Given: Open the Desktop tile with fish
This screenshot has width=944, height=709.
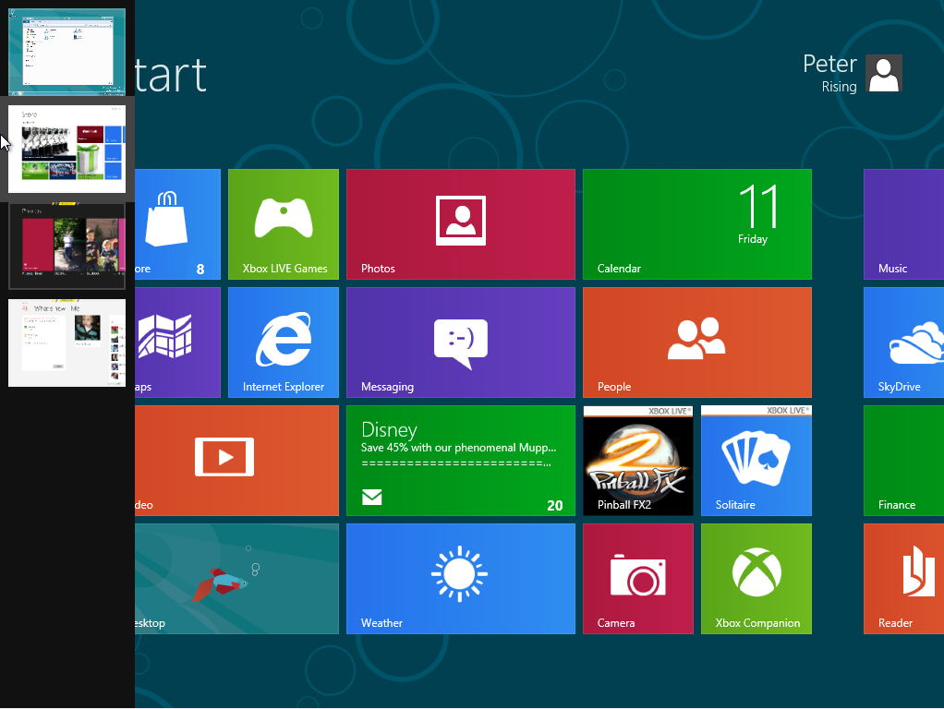Looking at the screenshot, I should point(236,579).
